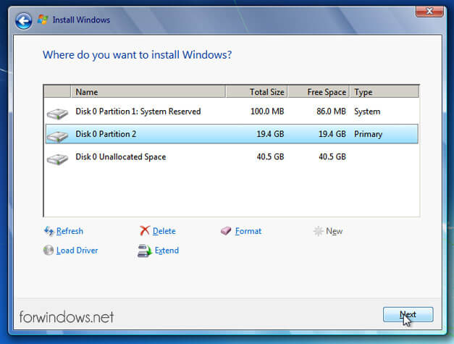Sort by the Type column header
Image resolution: width=454 pixels, height=344 pixels.
[x=384, y=92]
